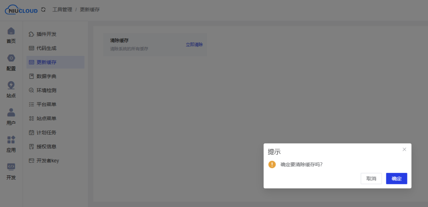Open the 应用 apps grid icon
Image resolution: width=428 pixels, height=207 pixels.
11,140
